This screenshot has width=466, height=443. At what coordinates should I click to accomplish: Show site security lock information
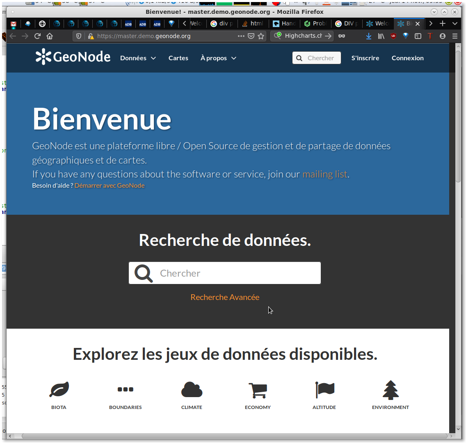click(x=91, y=36)
